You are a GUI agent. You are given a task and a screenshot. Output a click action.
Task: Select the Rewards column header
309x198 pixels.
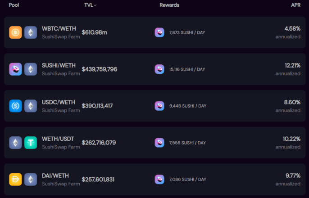169,5
